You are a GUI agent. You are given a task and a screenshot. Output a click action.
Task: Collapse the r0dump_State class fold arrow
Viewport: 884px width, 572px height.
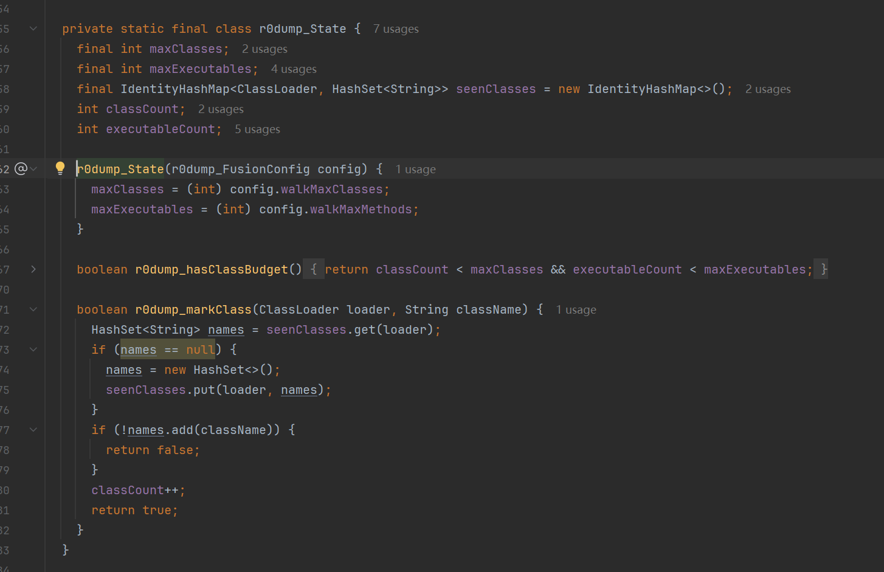tap(33, 29)
